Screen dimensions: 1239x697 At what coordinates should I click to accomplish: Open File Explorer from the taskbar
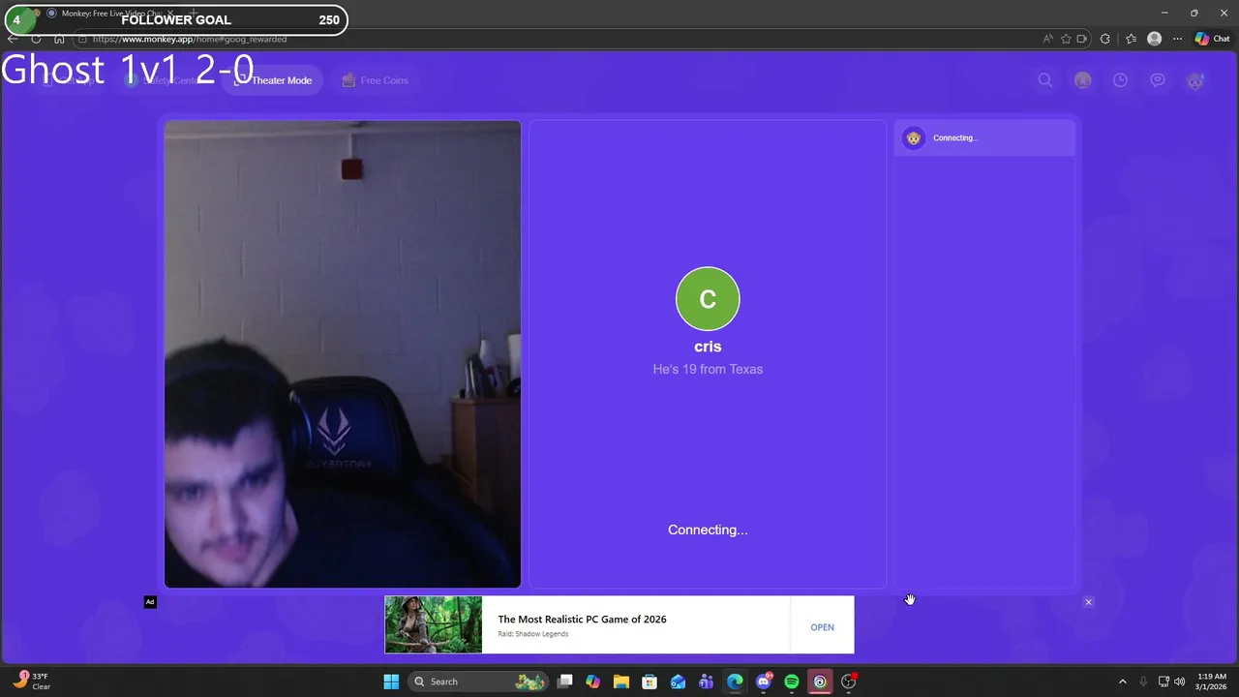click(x=621, y=682)
